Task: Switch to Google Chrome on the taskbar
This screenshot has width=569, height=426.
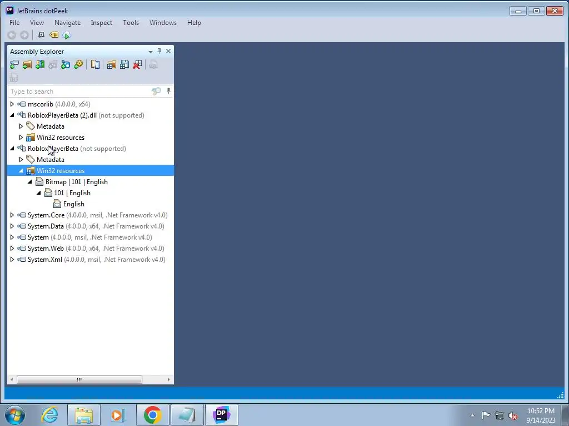Action: (152, 415)
